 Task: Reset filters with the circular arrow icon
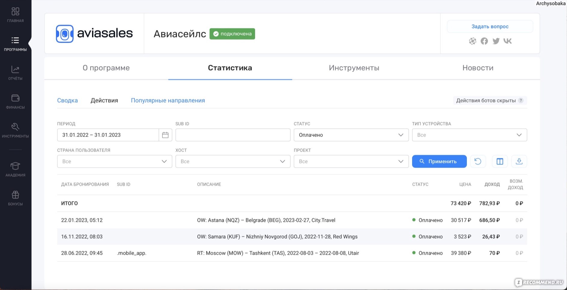[x=478, y=162]
